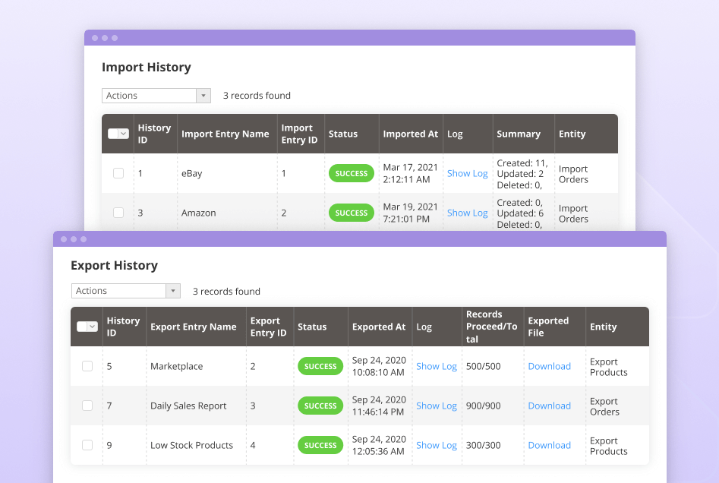Show Log for the Amazon import
This screenshot has height=483, width=719.
[467, 213]
